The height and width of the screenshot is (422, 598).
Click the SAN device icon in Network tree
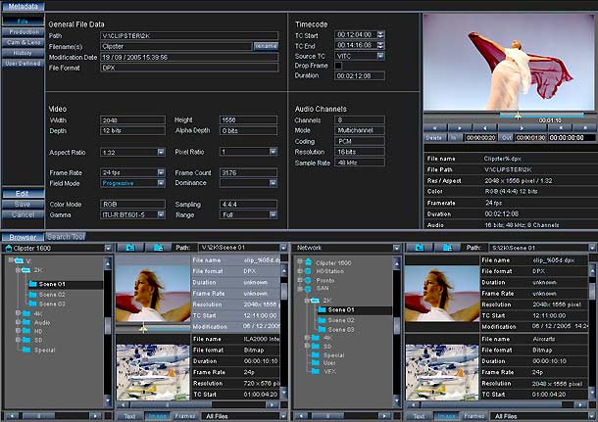pos(309,289)
